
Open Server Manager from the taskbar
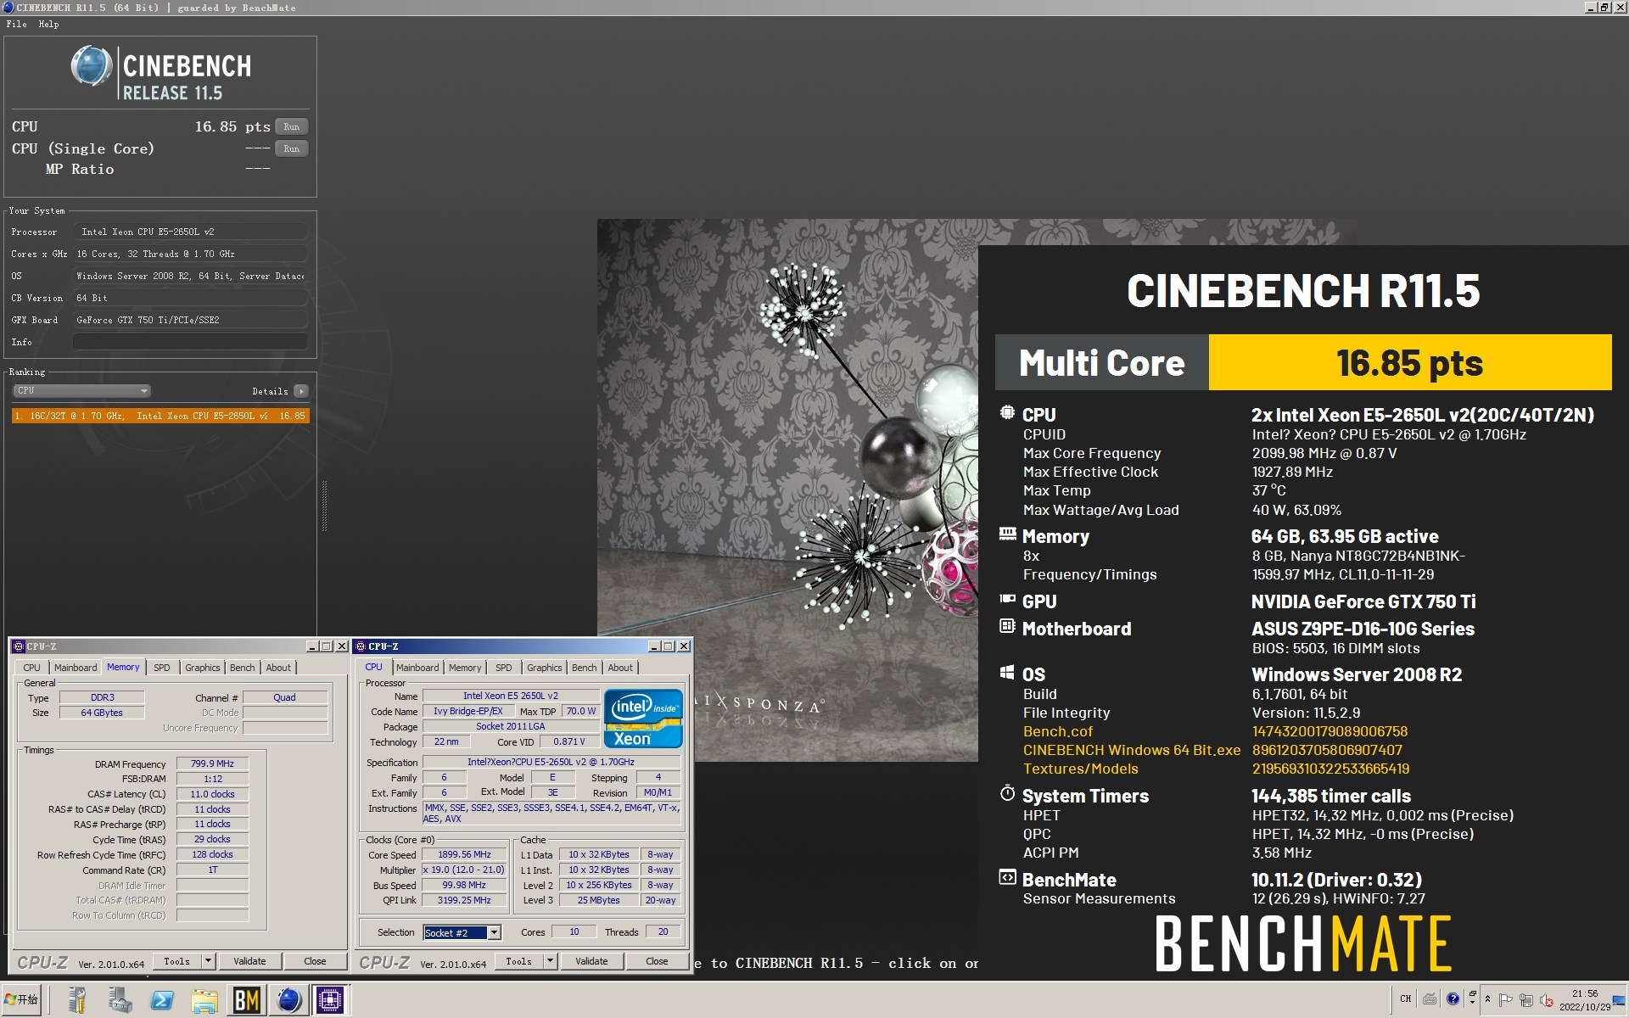pos(77,1000)
